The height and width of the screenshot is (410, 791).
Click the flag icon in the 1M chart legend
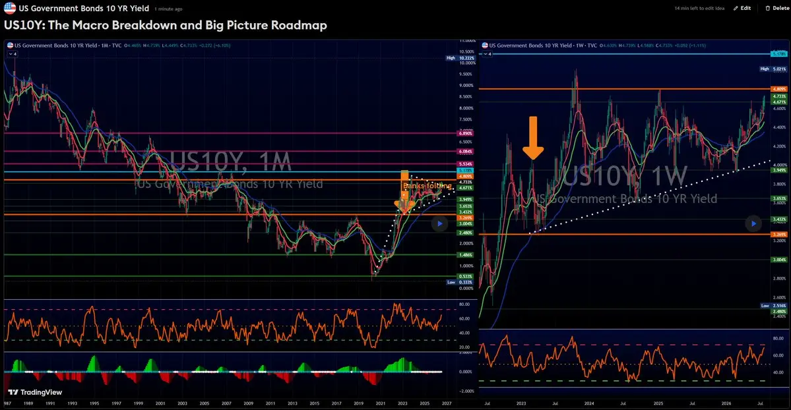point(10,45)
